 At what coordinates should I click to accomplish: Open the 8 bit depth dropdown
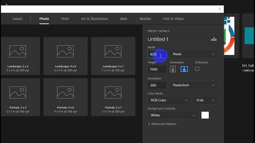pos(206,100)
